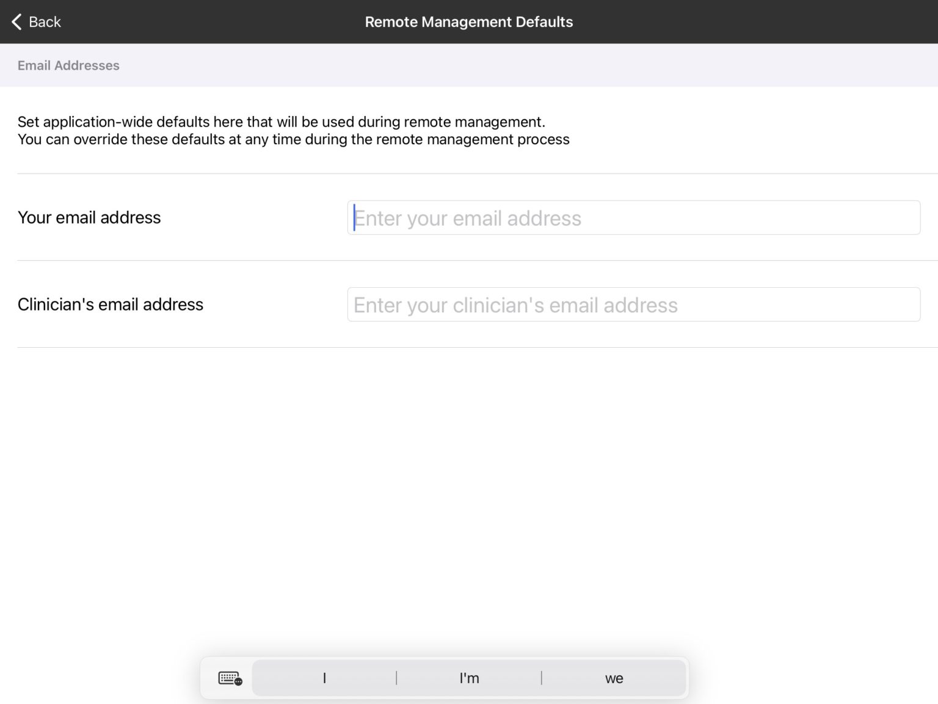The width and height of the screenshot is (938, 704).
Task: Select the "we" predictive suggestion
Action: (x=614, y=678)
